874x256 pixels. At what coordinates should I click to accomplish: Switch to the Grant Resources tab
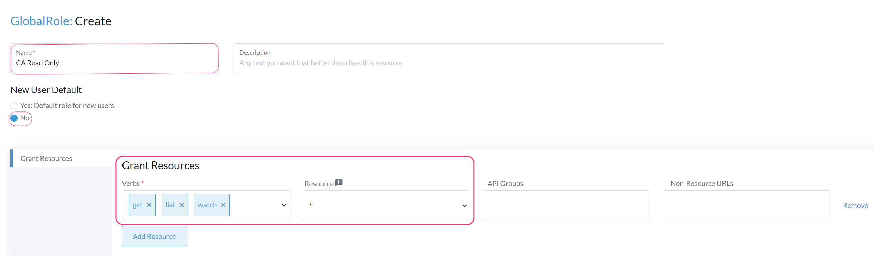coord(46,158)
